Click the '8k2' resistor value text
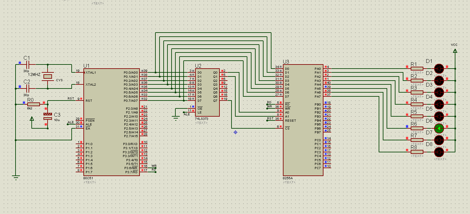The width and height of the screenshot is (470, 214). tap(29, 108)
